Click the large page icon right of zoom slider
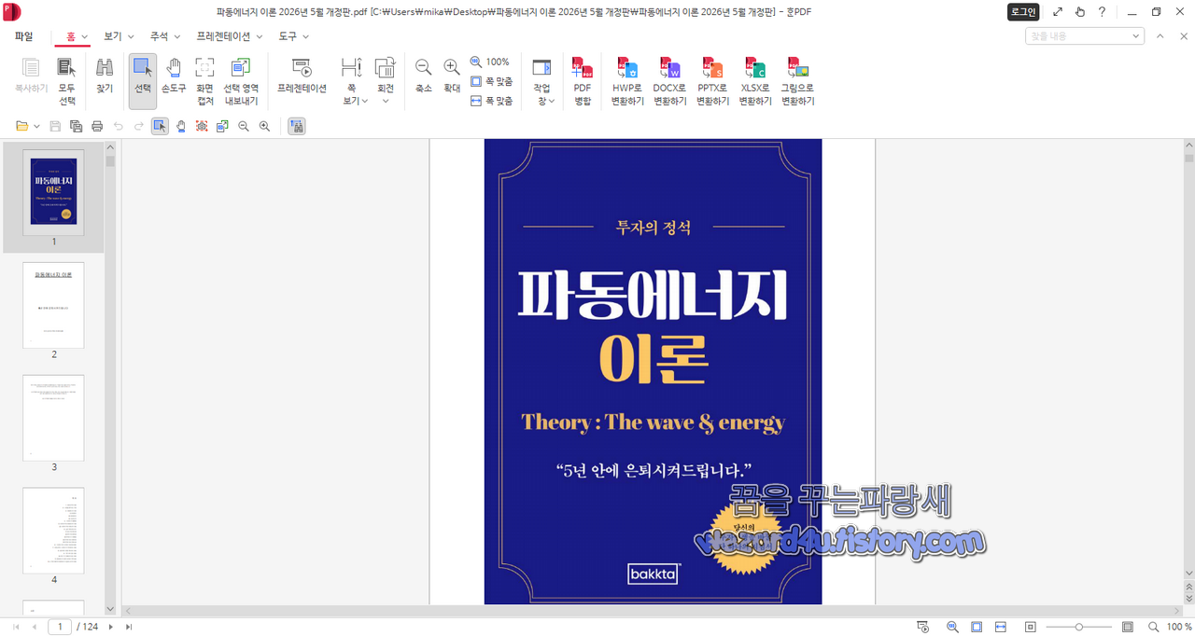Screen dimensions: 1195x636 pyautogui.click(x=1128, y=627)
